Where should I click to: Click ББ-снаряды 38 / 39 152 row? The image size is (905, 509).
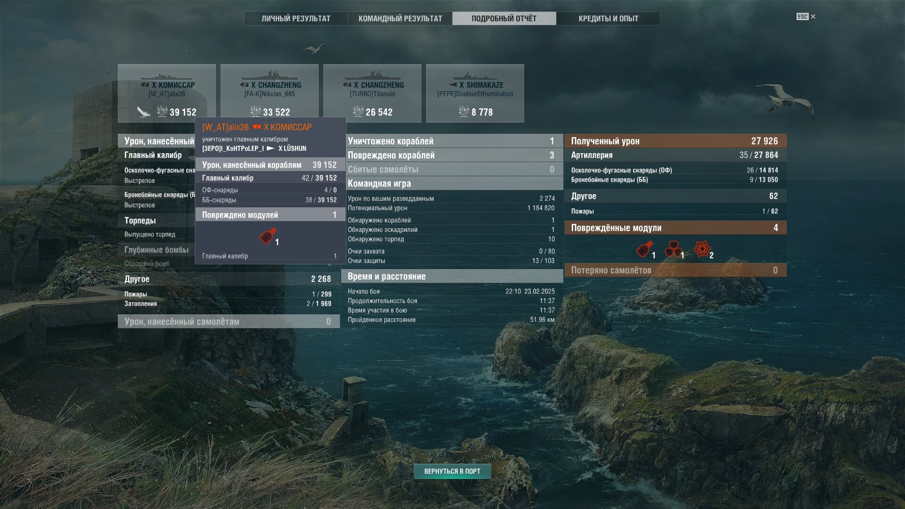coord(270,200)
